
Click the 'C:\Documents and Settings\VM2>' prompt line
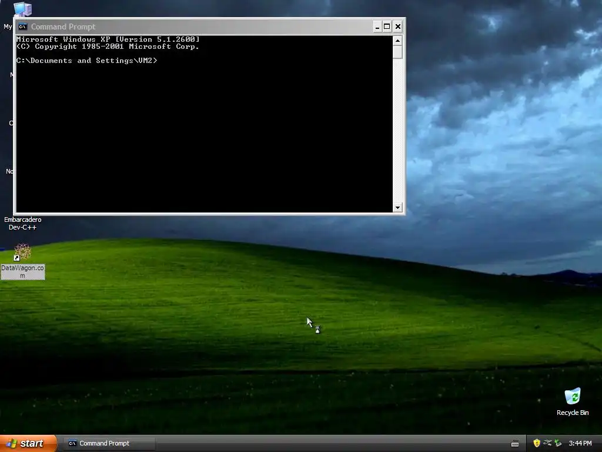pos(87,61)
